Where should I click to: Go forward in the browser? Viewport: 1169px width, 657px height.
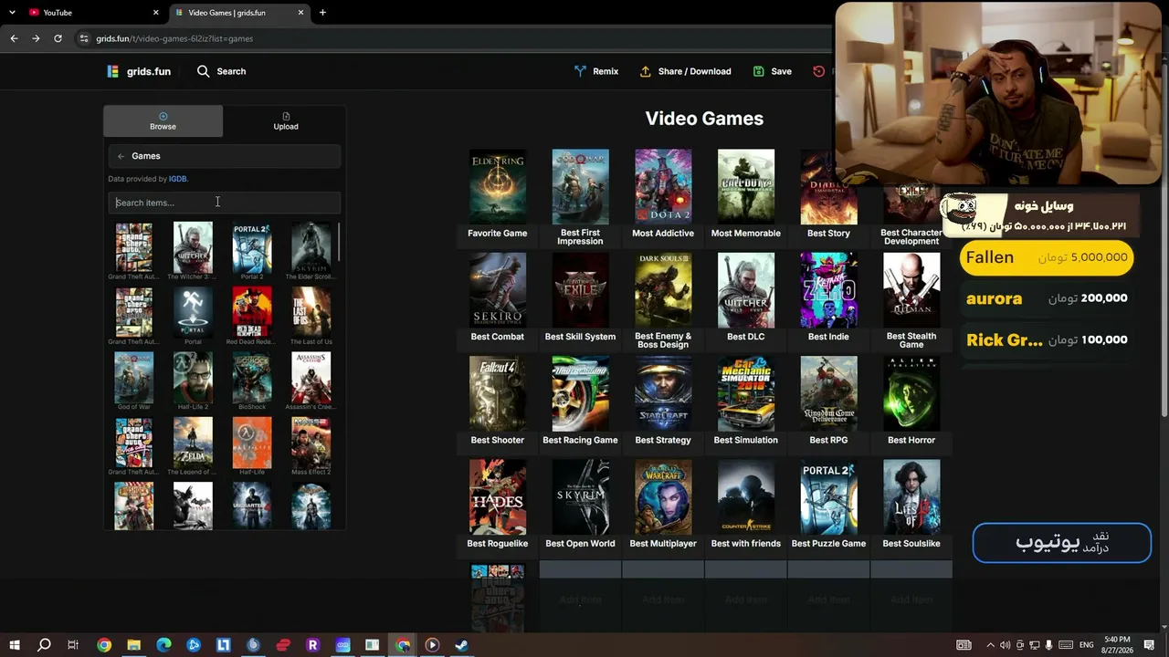pos(36,38)
